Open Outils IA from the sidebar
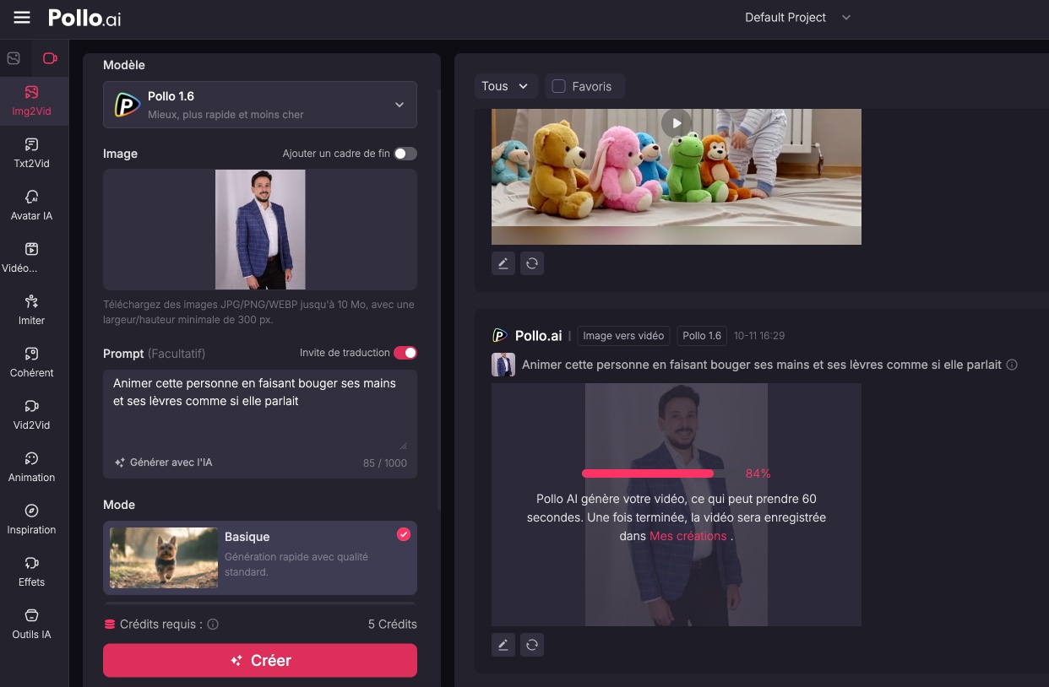The image size is (1049, 687). (31, 624)
